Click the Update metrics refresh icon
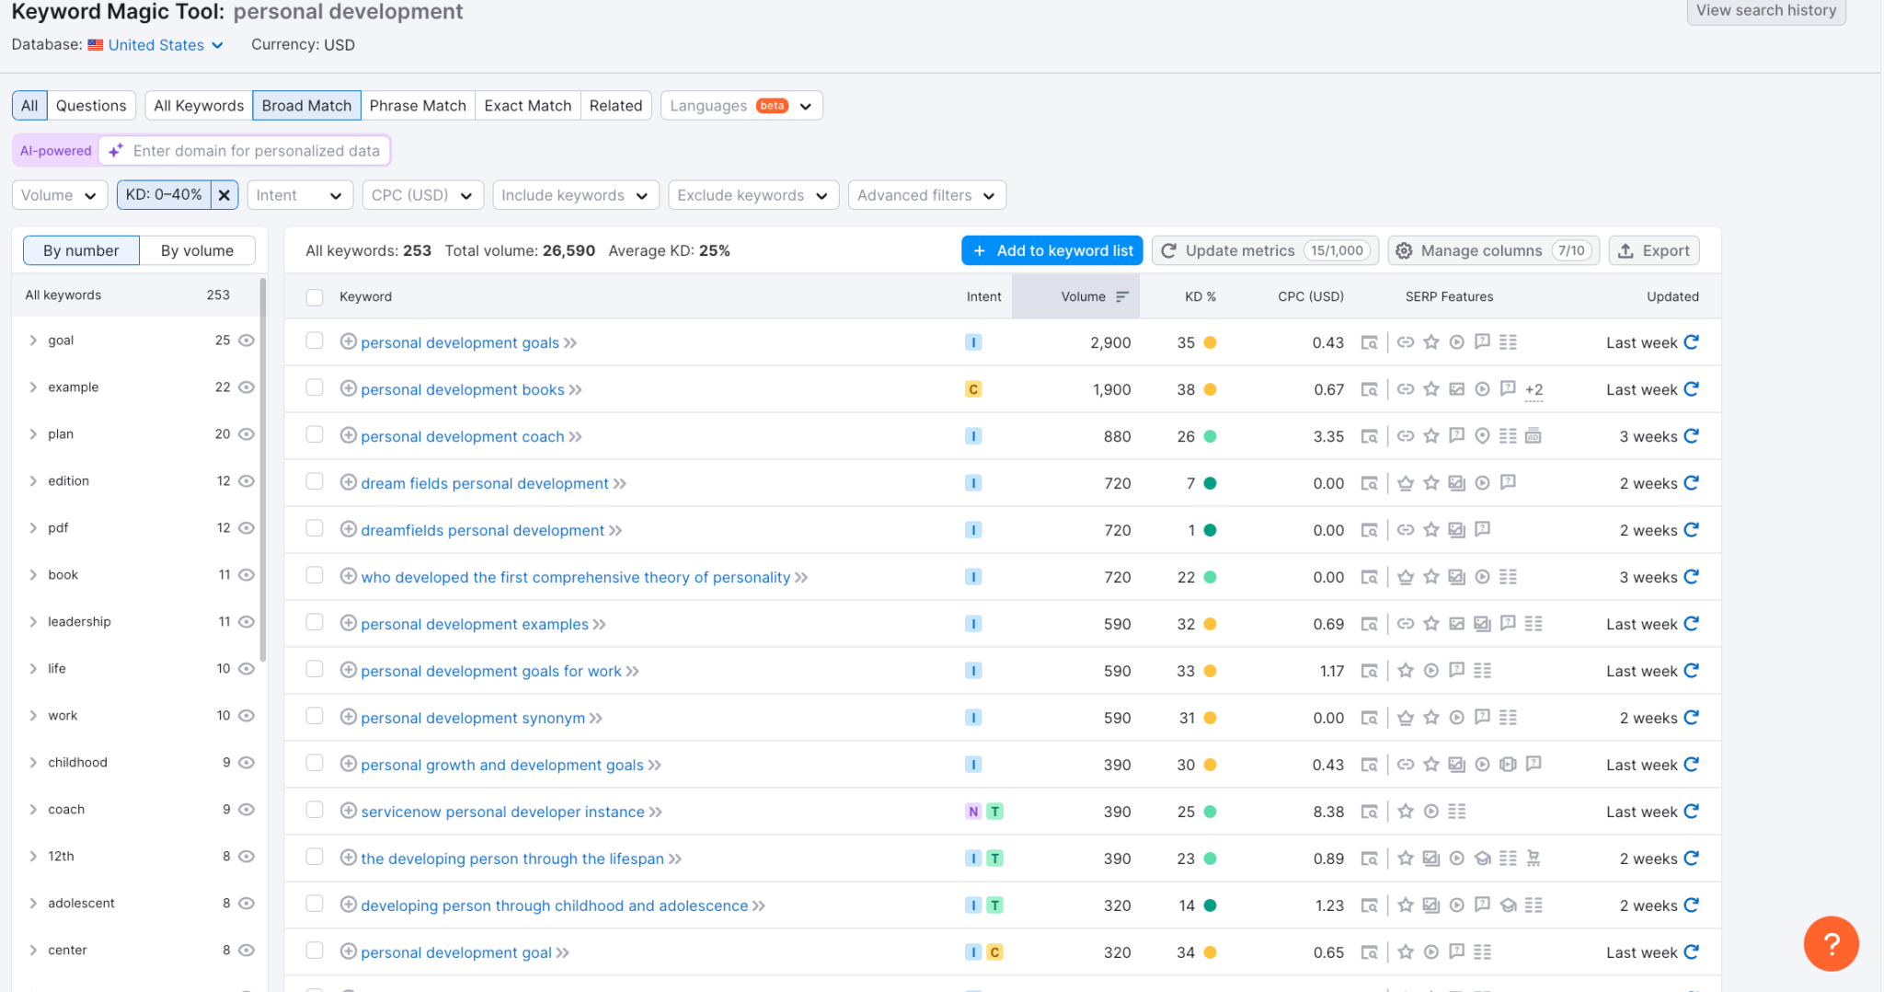1884x992 pixels. (1168, 250)
